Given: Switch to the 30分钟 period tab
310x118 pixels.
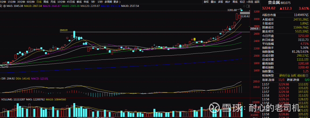Looking at the screenshot, I should (21, 2).
